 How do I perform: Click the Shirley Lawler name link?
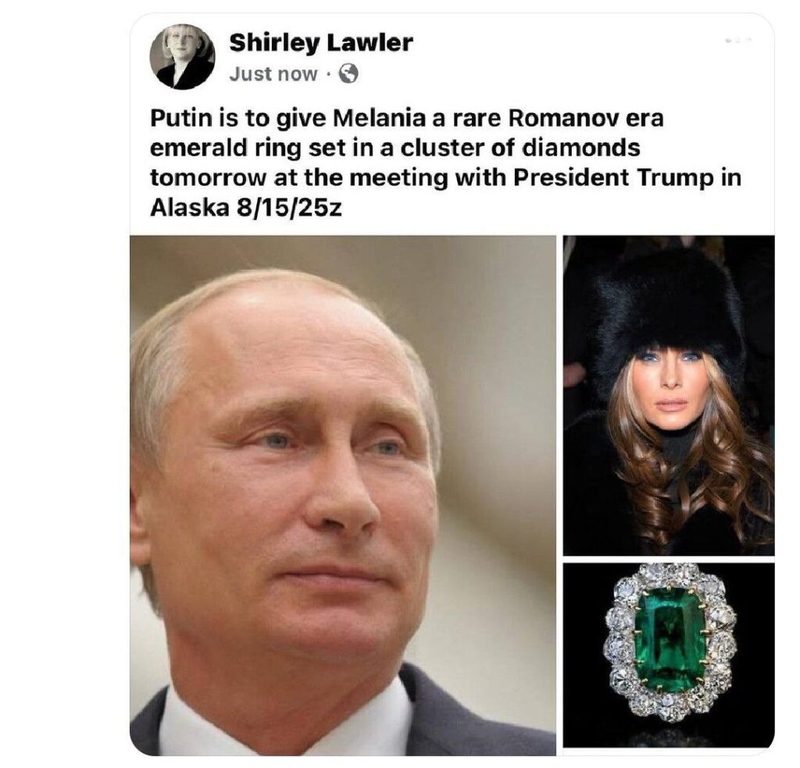click(321, 42)
